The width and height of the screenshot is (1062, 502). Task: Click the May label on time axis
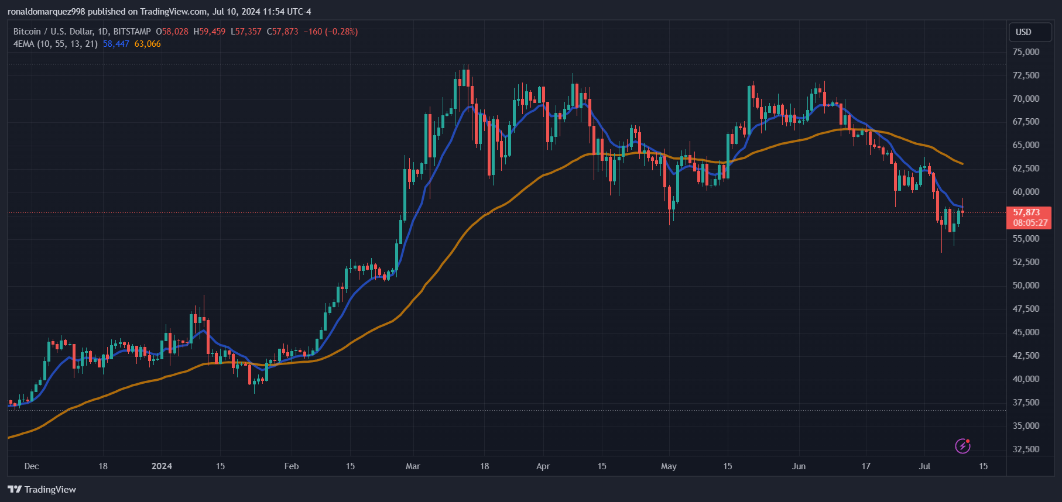point(669,466)
